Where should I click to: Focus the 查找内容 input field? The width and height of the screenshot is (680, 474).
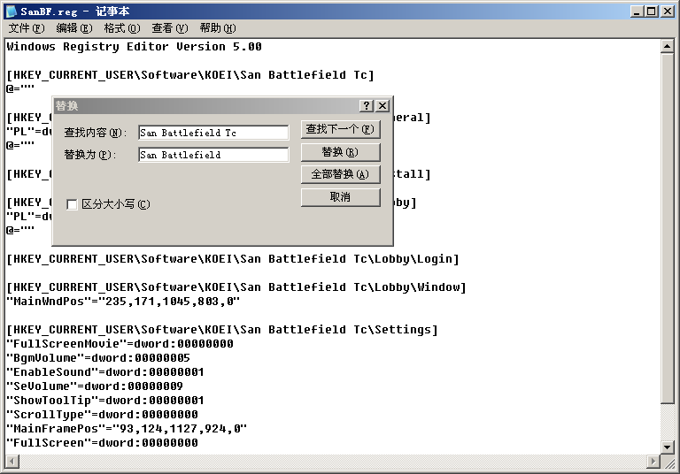click(x=213, y=133)
